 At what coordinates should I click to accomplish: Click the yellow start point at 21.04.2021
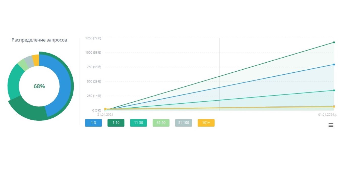(105, 109)
